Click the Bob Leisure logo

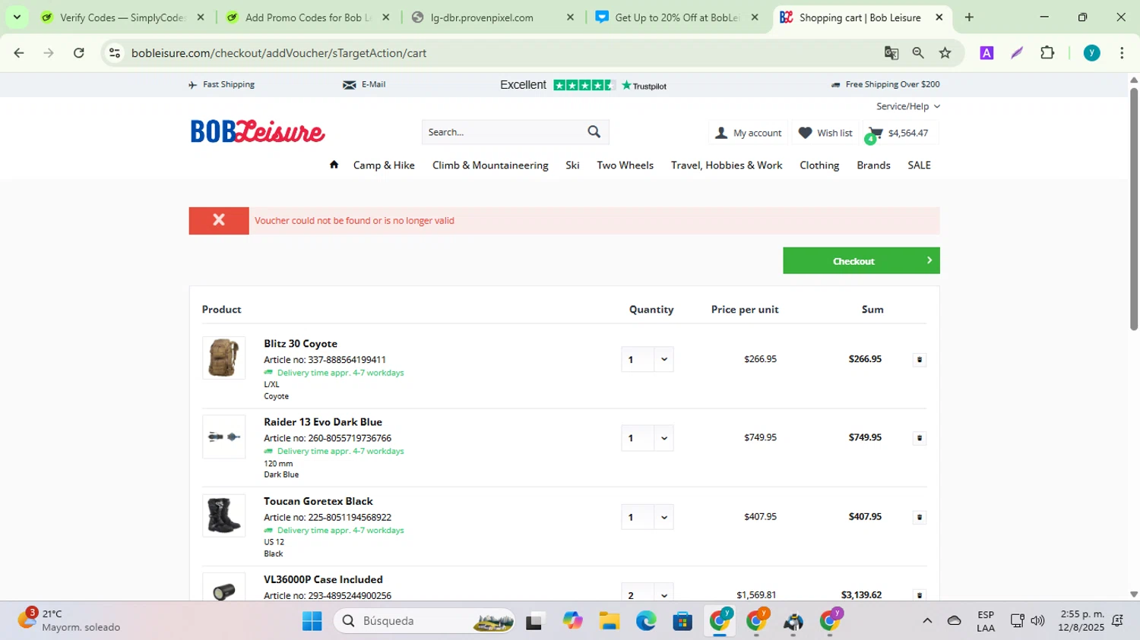(258, 131)
